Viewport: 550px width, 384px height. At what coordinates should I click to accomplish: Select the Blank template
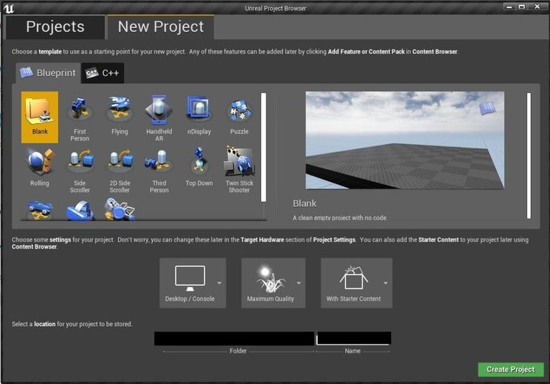click(39, 117)
